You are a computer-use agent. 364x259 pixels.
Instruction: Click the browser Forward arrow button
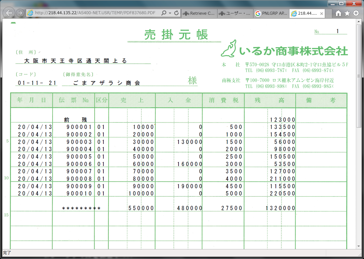point(20,13)
